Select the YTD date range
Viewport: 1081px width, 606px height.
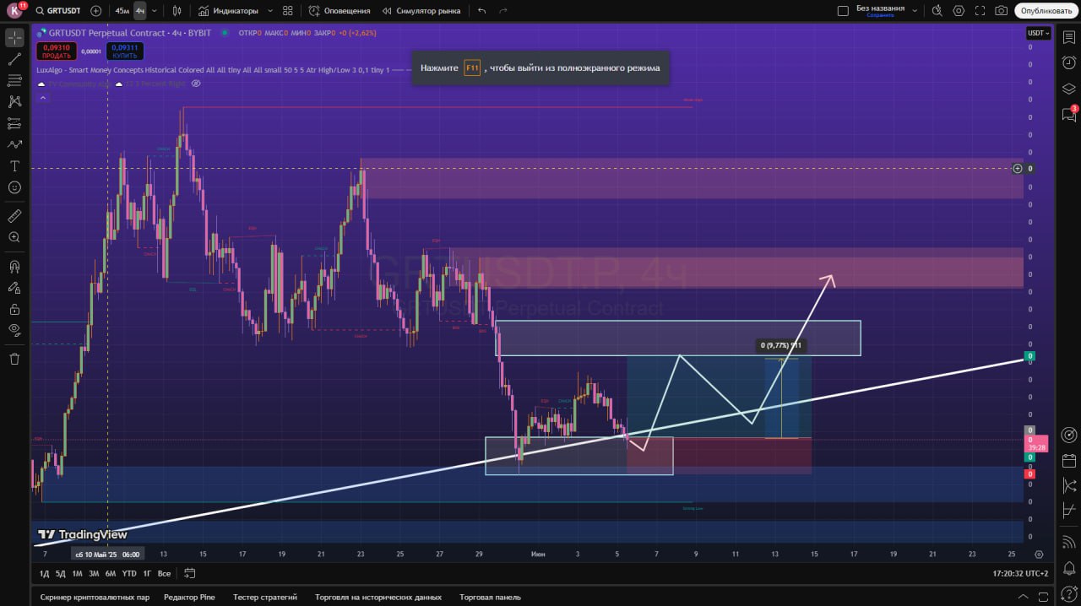tap(129, 574)
